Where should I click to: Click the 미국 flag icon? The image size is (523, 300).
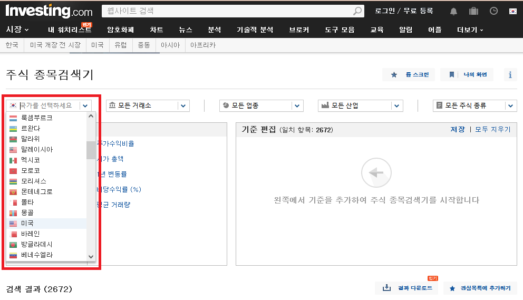click(x=13, y=224)
